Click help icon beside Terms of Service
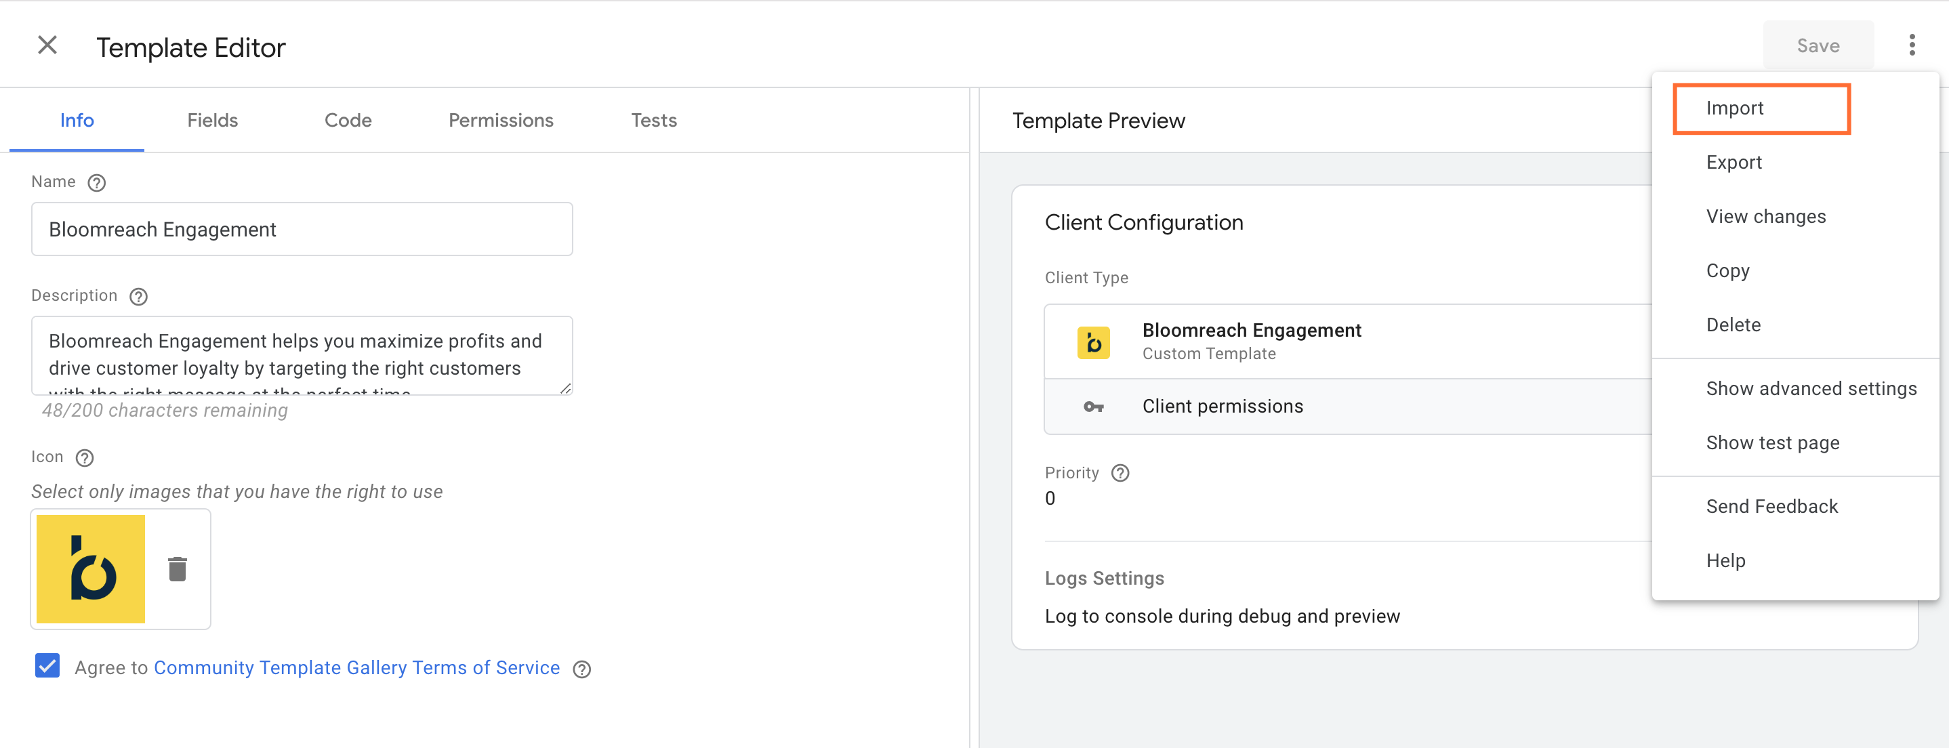 pyautogui.click(x=581, y=669)
